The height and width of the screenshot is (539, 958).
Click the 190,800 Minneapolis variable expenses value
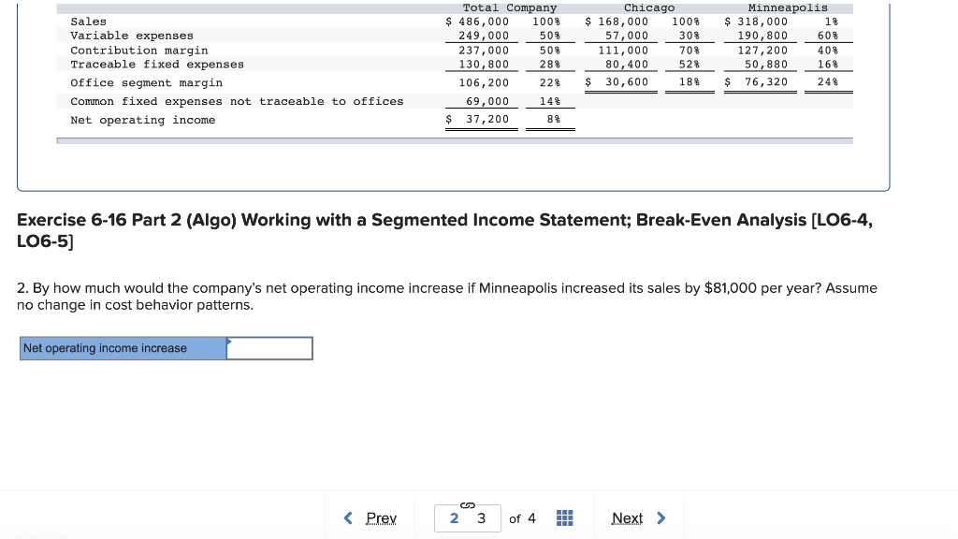(762, 36)
